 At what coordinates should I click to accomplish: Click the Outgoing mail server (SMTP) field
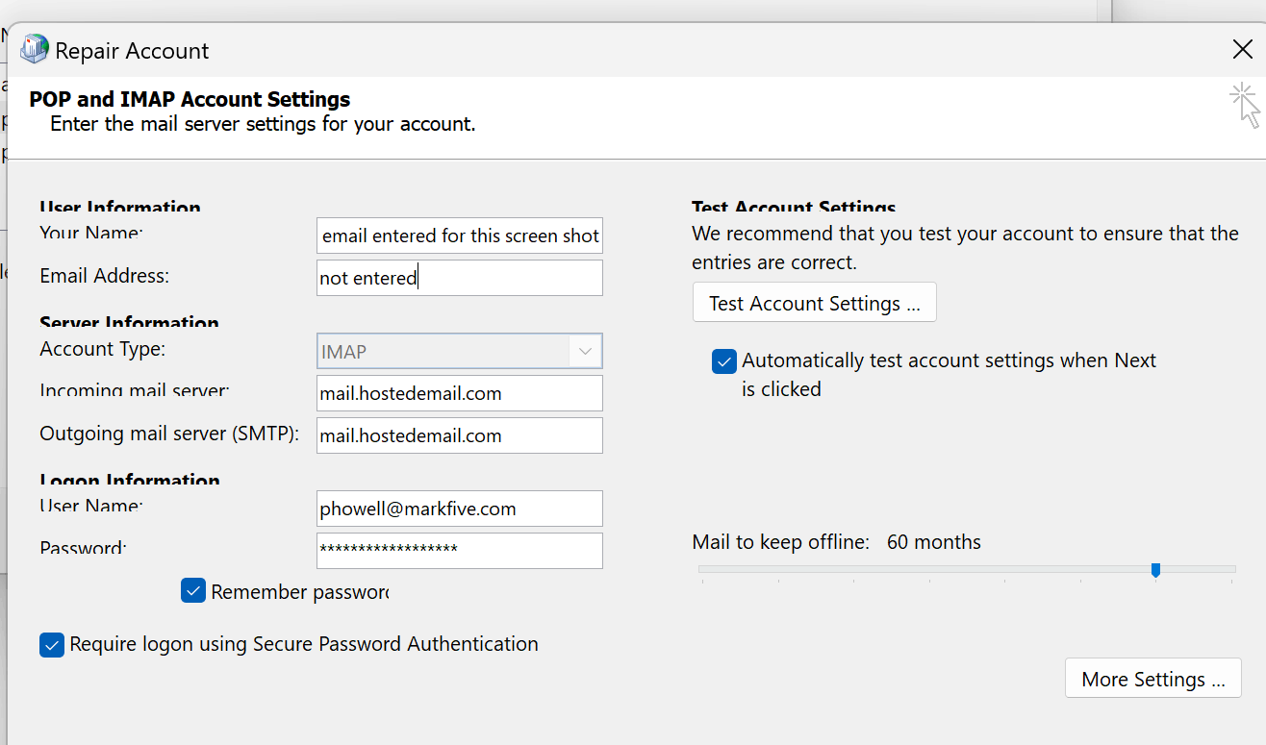460,435
